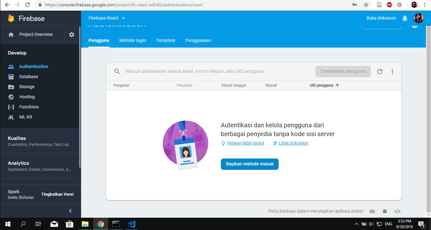The width and height of the screenshot is (431, 230).
Task: Click the Authentication people icon
Action: [11, 66]
